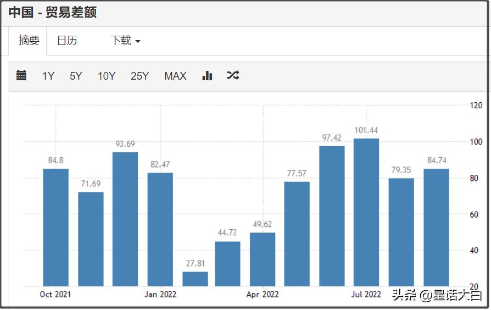Show MAX history range
Image resolution: width=491 pixels, height=310 pixels.
point(175,76)
